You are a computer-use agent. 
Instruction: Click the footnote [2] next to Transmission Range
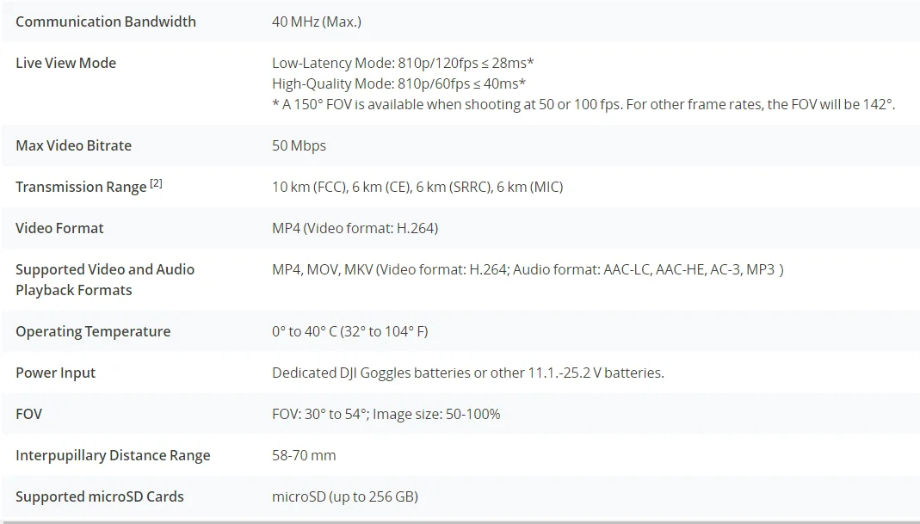(x=156, y=183)
